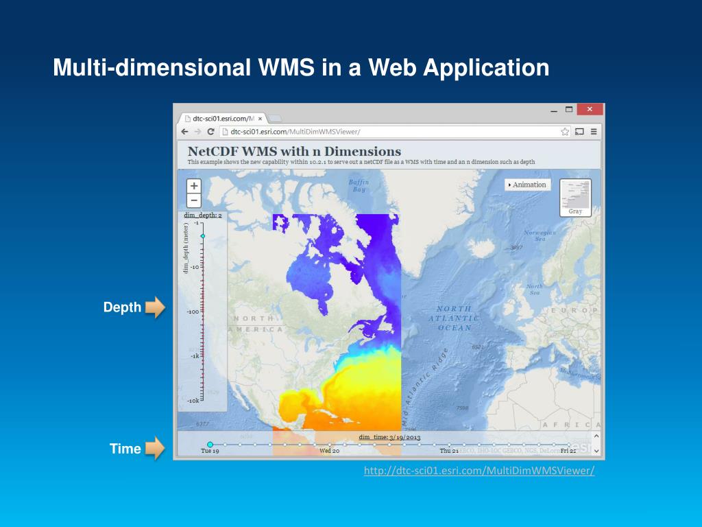Image resolution: width=702 pixels, height=527 pixels.
Task: Click the 'Baffin Bay' map label
Action: (359, 185)
